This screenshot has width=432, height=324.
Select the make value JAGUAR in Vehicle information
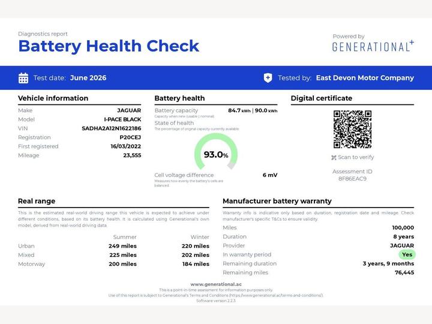[x=129, y=110]
